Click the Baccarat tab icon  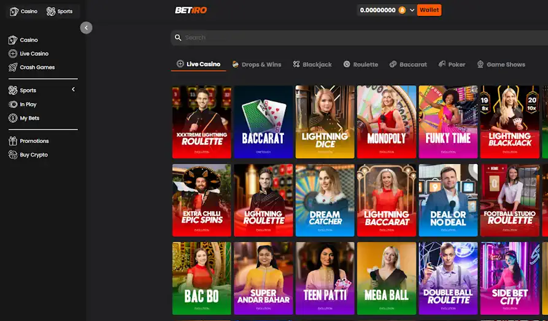pyautogui.click(x=393, y=64)
